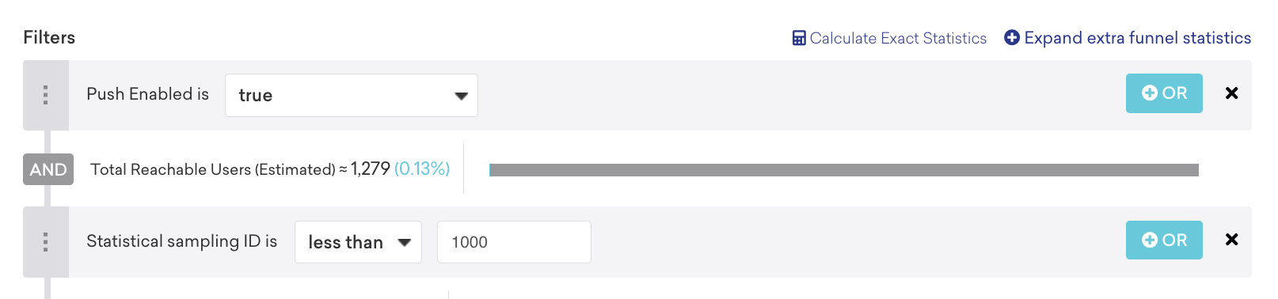1278x299 pixels.
Task: Remove the Statistical sampling ID filter with X
Action: [x=1231, y=240]
